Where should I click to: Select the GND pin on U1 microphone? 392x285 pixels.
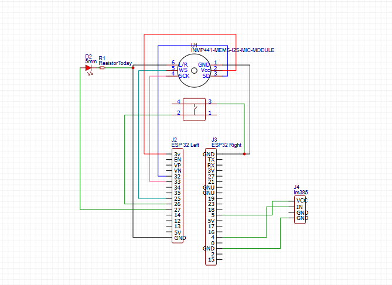pyautogui.click(x=204, y=65)
